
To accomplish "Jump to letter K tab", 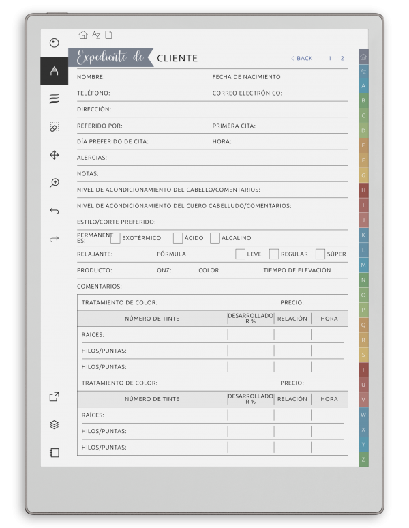I will (x=363, y=235).
